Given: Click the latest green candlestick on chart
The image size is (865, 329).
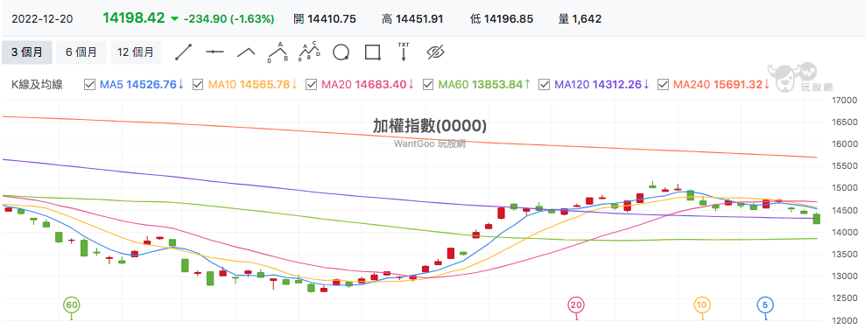Looking at the screenshot, I should (817, 218).
